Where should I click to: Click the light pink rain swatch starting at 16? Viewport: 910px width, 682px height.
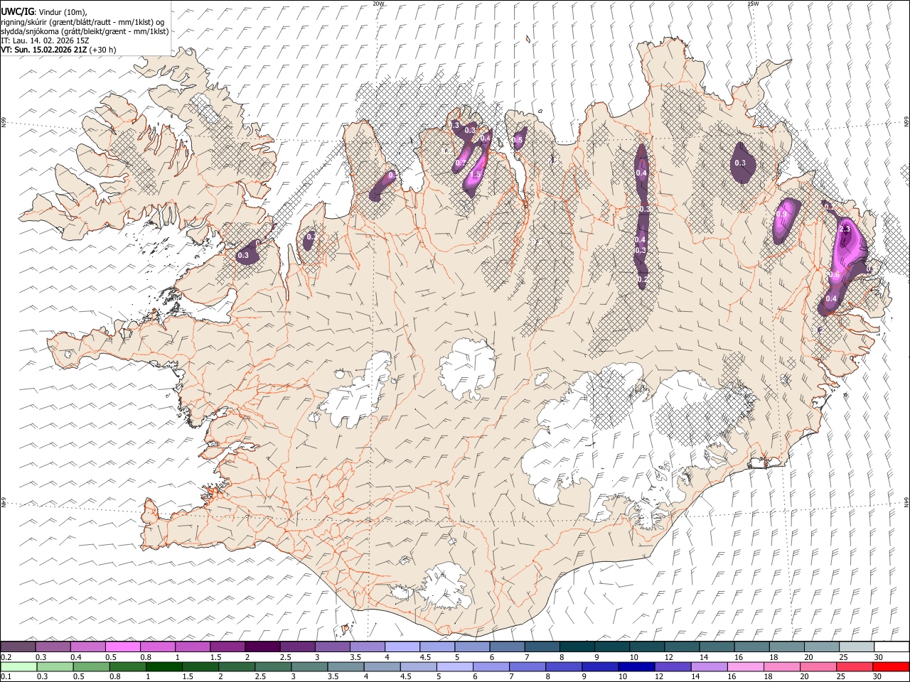click(746, 666)
